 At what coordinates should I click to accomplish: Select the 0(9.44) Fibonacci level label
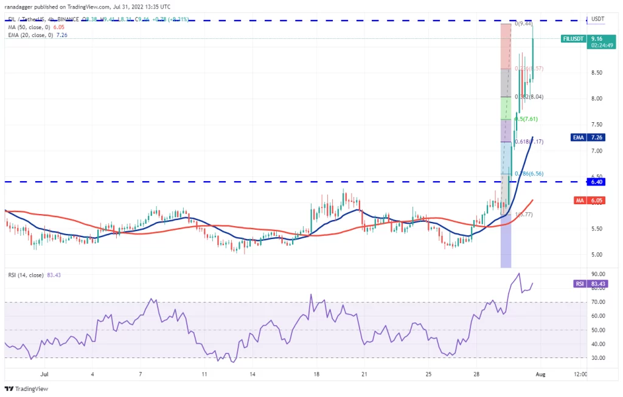point(524,24)
